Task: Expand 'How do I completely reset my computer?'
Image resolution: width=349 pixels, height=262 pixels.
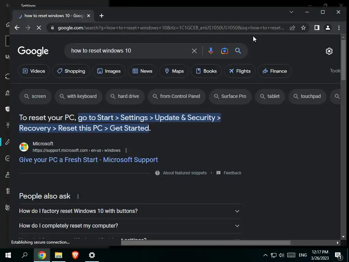Action: 130,226
